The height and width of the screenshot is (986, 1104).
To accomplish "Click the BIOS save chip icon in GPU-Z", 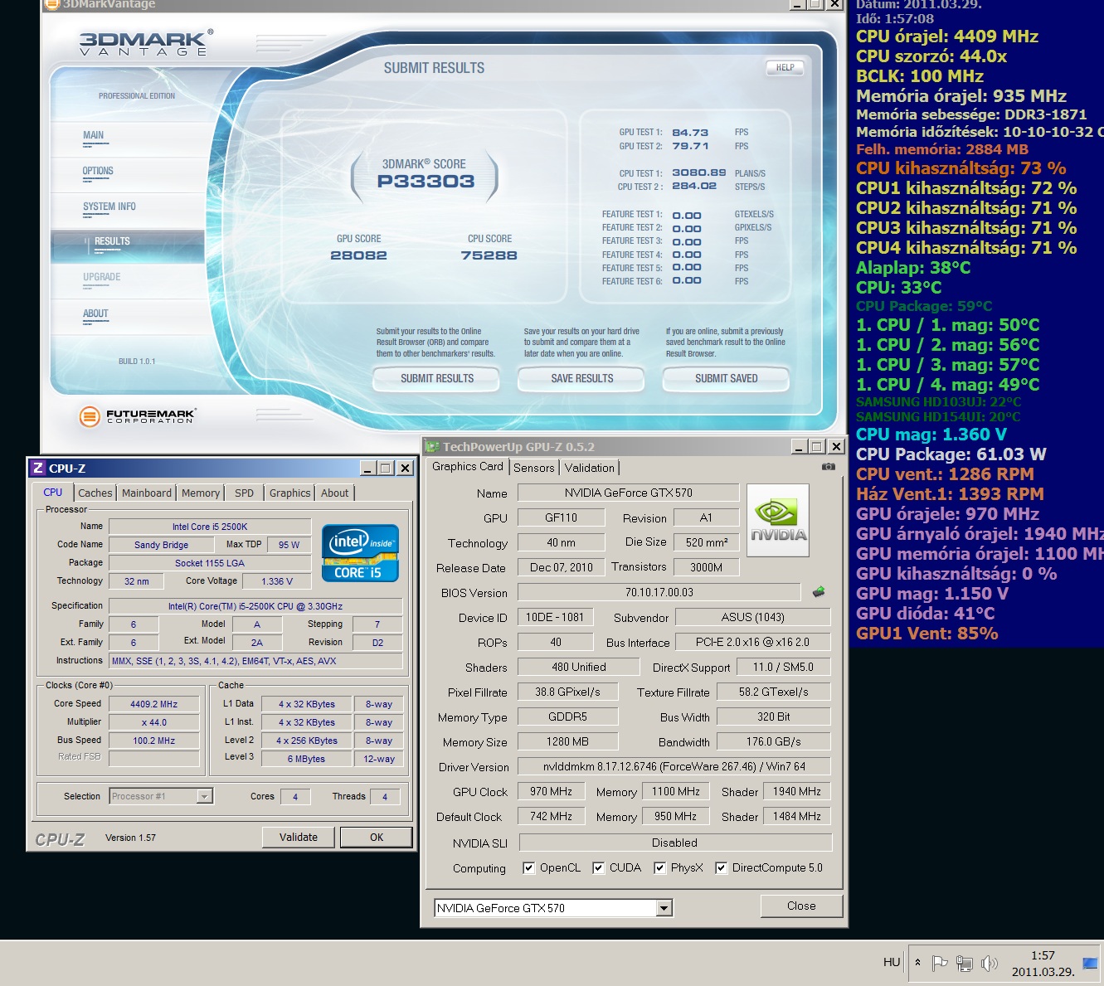I will pos(819,592).
